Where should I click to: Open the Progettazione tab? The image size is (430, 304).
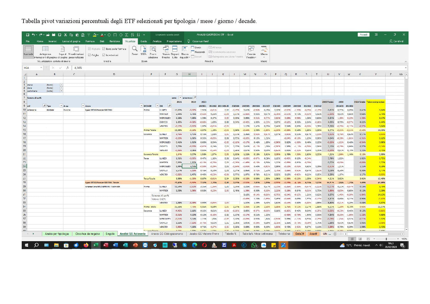[x=174, y=41]
